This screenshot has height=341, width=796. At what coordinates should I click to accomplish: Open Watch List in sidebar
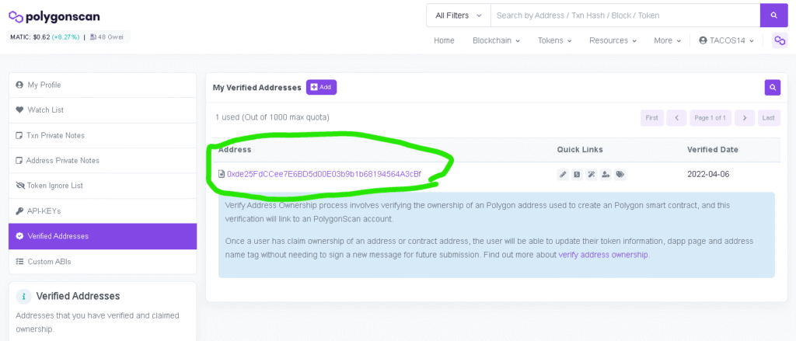pos(45,110)
